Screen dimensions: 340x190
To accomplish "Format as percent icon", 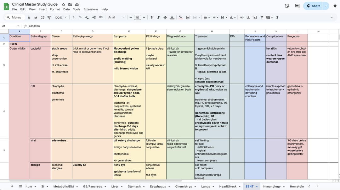I will coord(80,17).
